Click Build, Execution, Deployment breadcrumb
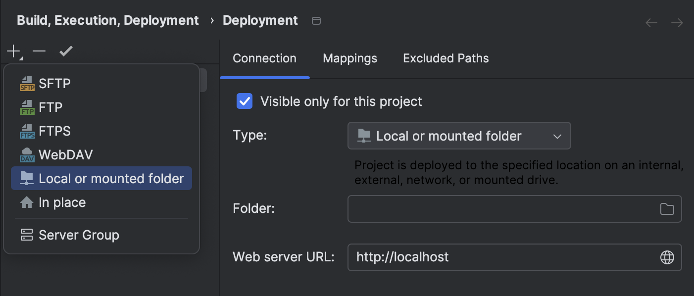The width and height of the screenshot is (694, 296). pos(108,20)
